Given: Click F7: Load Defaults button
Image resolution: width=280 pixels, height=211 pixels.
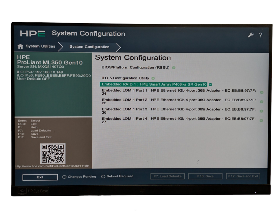Looking at the screenshot, I should (167, 176).
